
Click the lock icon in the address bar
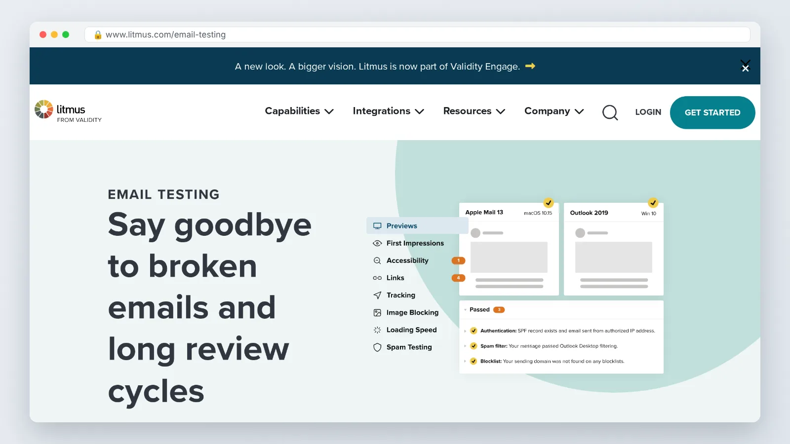98,35
